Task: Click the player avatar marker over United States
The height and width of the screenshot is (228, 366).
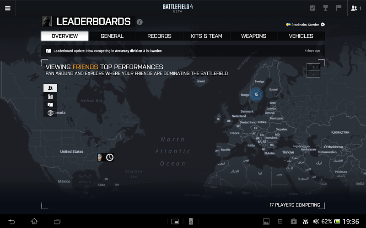Action: point(101,157)
